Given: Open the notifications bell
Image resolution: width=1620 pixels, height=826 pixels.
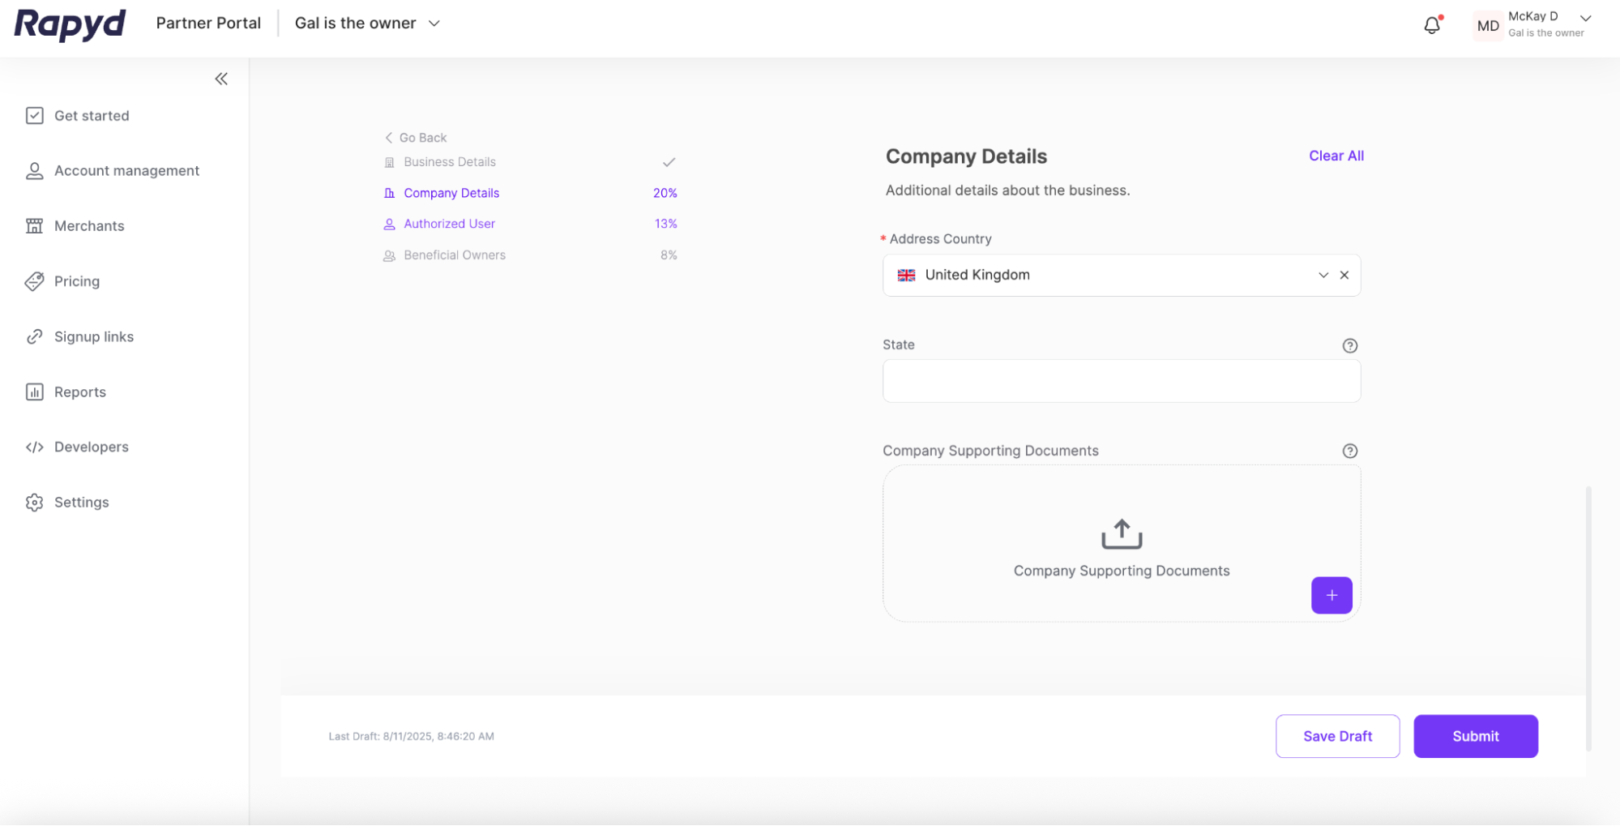Looking at the screenshot, I should coord(1432,25).
